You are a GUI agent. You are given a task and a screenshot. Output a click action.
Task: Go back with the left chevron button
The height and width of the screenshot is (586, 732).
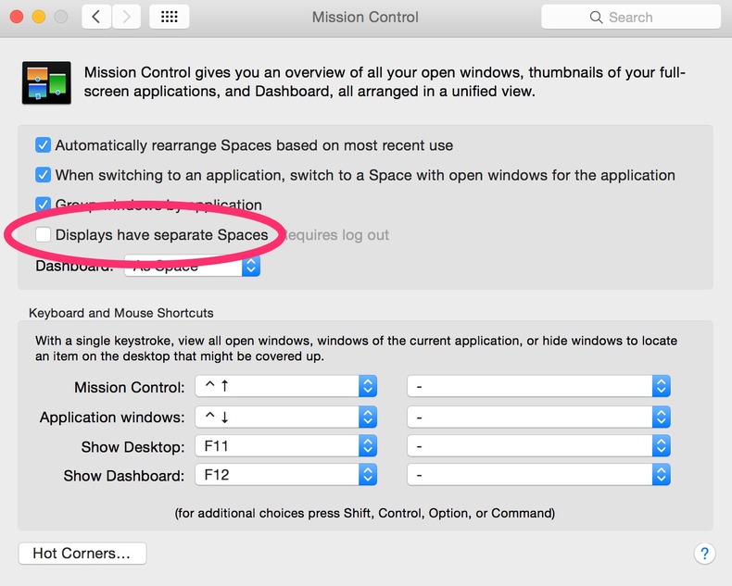[x=96, y=18]
